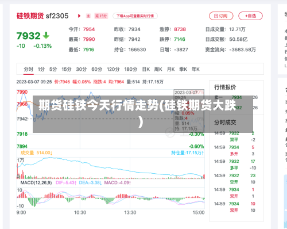Image resolution: width=287 pixels, height=229 pixels.
Task: Click the 13:30 time axis marker
Action: click(x=130, y=212)
